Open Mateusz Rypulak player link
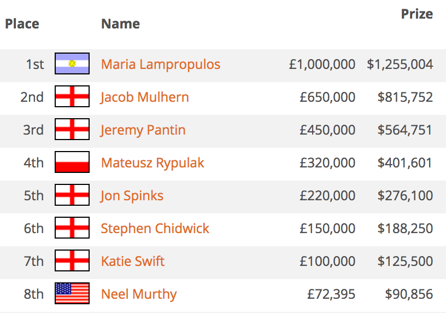The height and width of the screenshot is (313, 446). [x=152, y=163]
